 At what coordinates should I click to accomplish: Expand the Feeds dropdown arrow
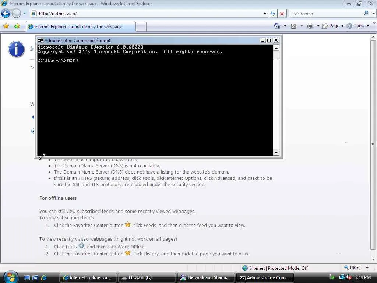coord(302,26)
